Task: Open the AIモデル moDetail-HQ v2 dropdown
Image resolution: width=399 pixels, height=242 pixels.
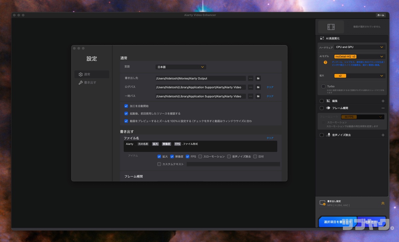Action: point(359,56)
